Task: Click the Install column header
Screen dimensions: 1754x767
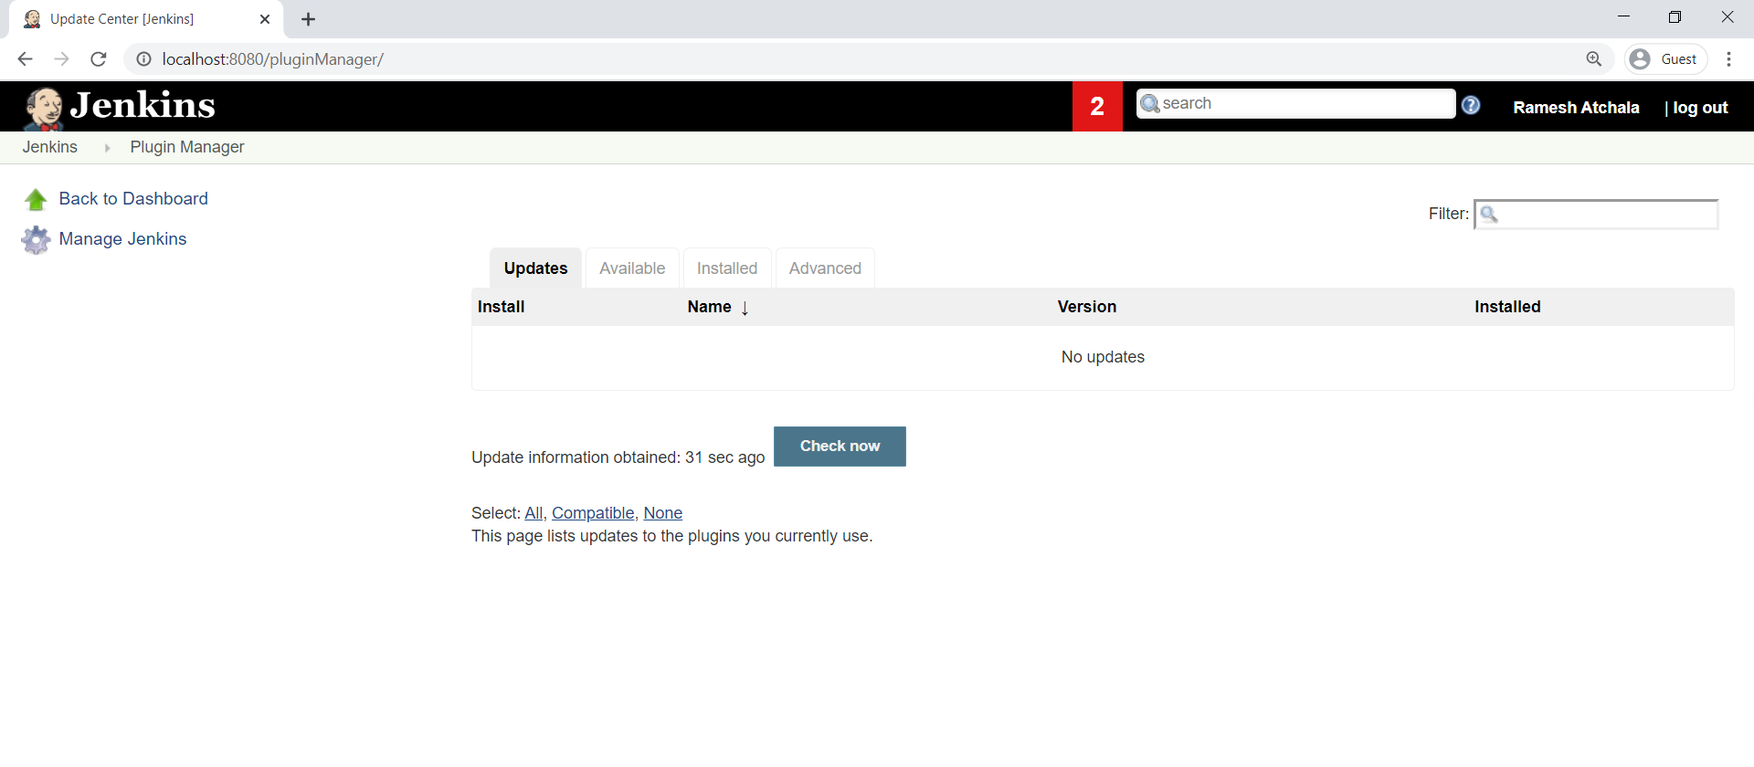Action: tap(501, 307)
